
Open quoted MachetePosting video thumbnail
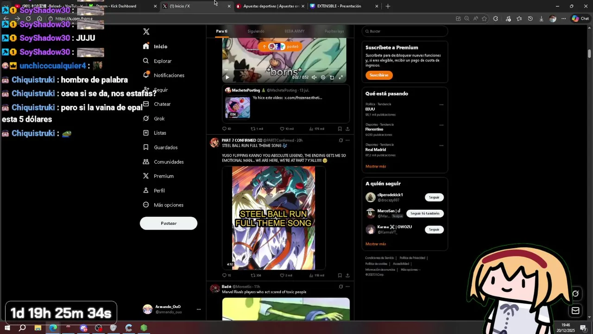tap(238, 107)
